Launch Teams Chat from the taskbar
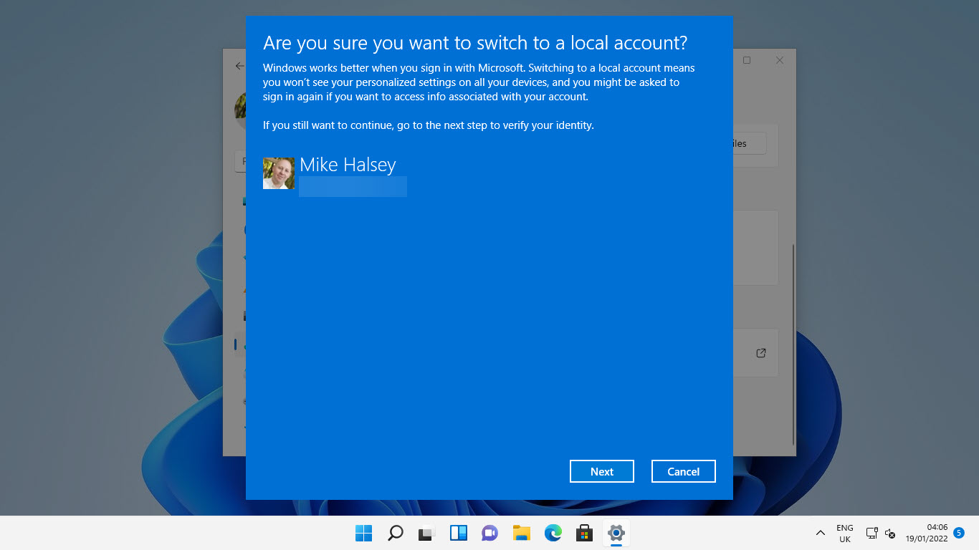Viewport: 979px width, 550px height. [490, 534]
